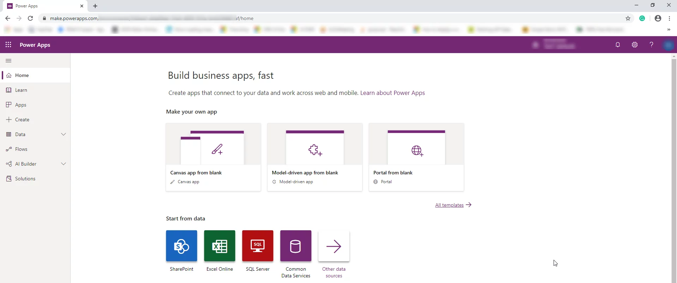Create Model-driven app from blank card
Screen dimensions: 677x283
315,157
